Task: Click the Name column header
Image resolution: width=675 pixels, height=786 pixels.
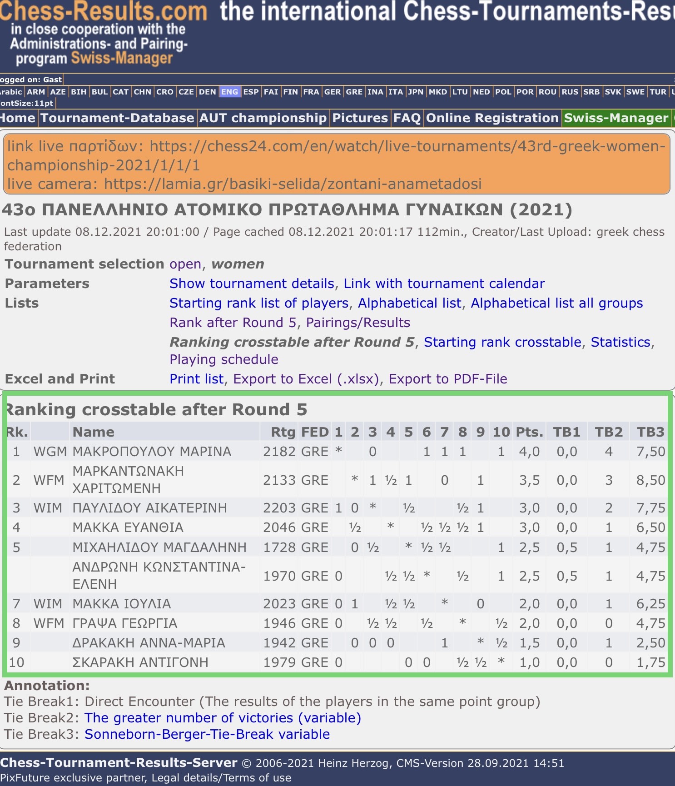Action: tap(94, 432)
